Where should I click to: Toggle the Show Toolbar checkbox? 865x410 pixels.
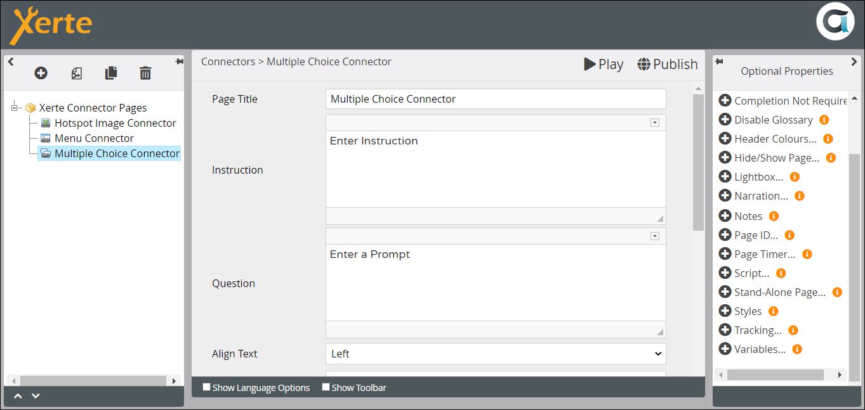click(326, 387)
